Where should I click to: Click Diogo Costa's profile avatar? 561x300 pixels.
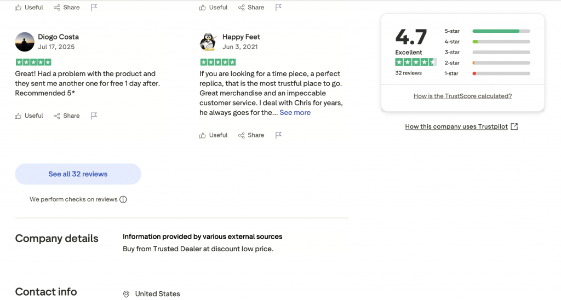(25, 42)
